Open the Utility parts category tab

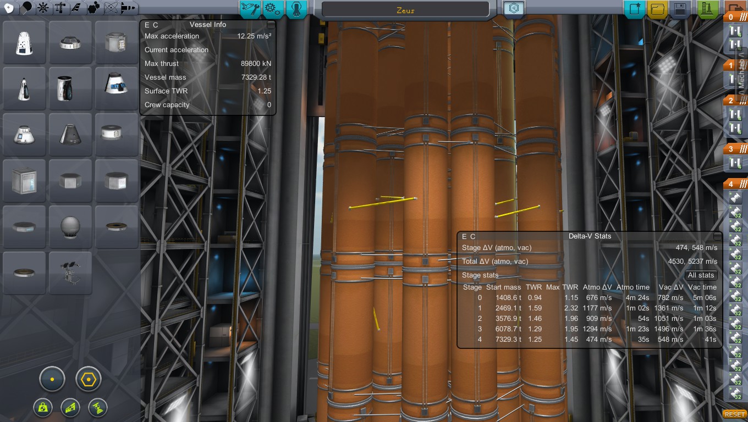point(94,8)
